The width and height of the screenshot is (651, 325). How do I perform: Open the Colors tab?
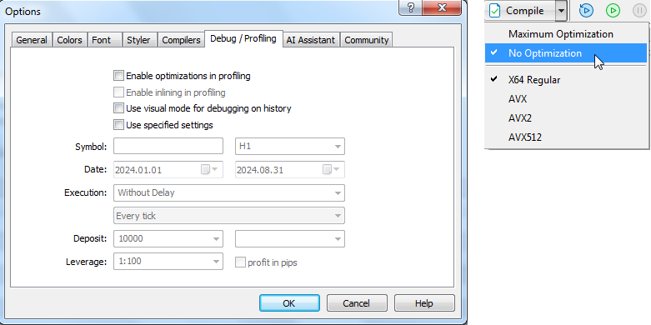69,40
